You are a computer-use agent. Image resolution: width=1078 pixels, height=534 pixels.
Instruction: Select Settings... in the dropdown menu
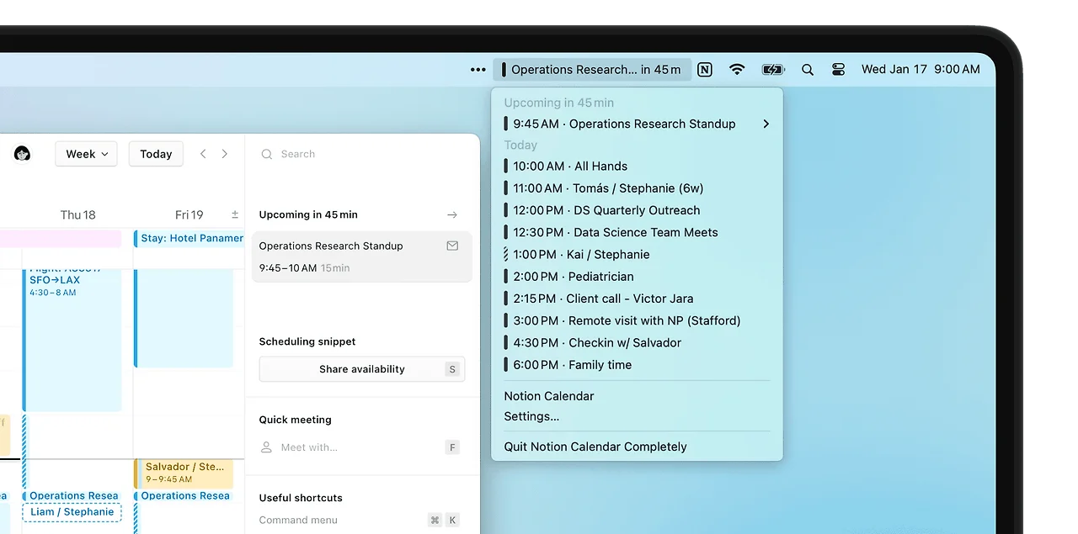click(x=531, y=416)
